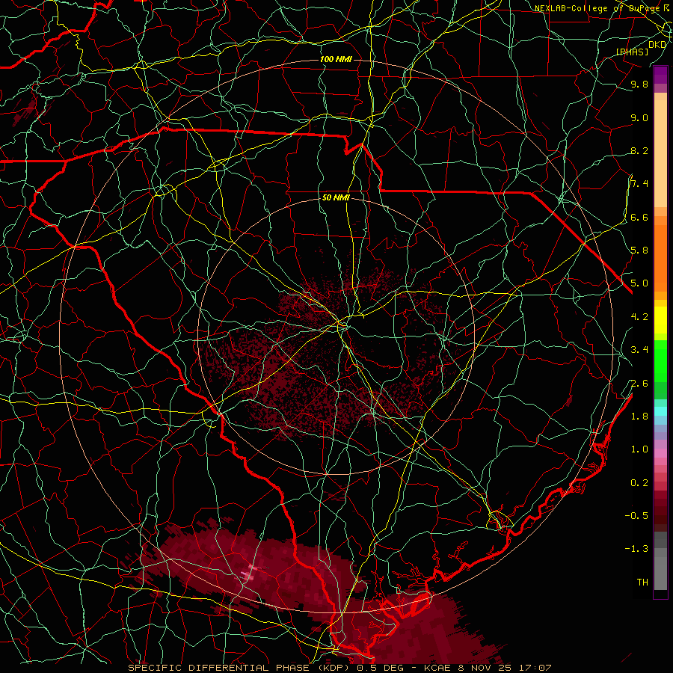Click SPECIFIC DIFFERENTIAL PHASE (KDP) title text

click(239, 668)
